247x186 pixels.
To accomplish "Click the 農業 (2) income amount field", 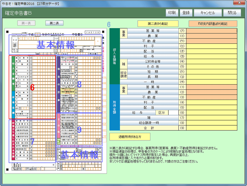I will tap(212, 92).
